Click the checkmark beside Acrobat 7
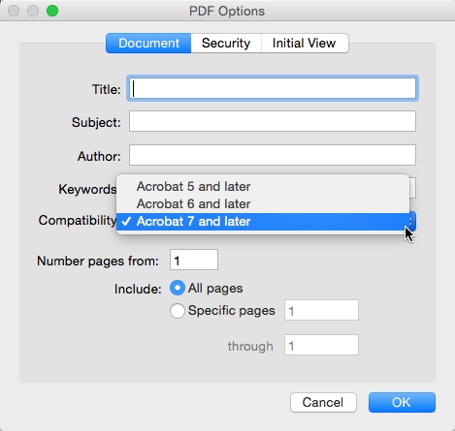Viewport: 455px width, 431px height. click(x=126, y=222)
